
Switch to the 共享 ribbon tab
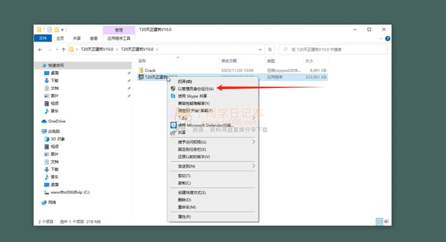pyautogui.click(x=77, y=38)
